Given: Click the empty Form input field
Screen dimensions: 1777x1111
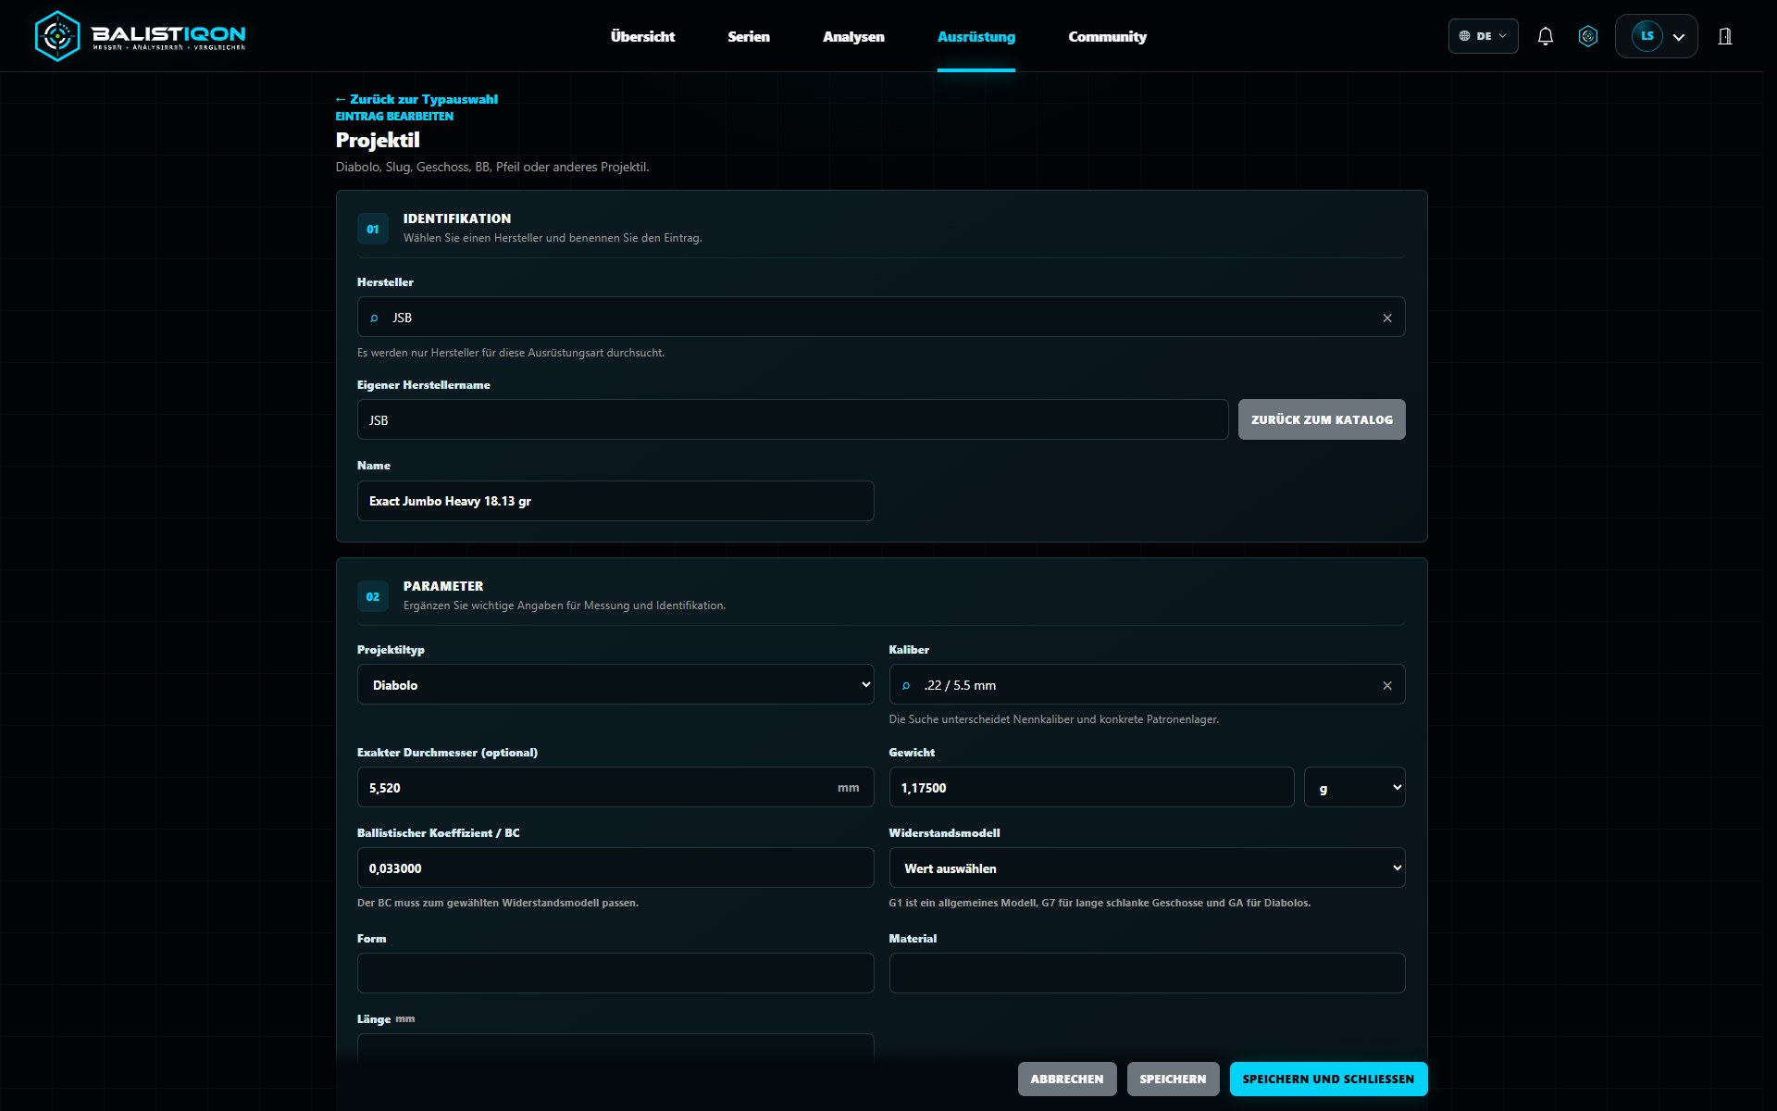Looking at the screenshot, I should click(x=615, y=973).
